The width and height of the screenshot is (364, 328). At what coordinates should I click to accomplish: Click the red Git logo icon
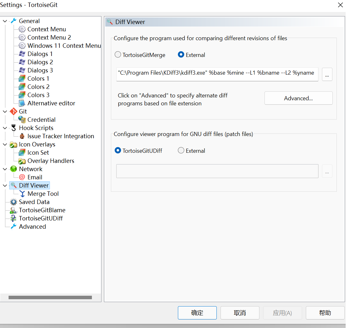coord(14,111)
